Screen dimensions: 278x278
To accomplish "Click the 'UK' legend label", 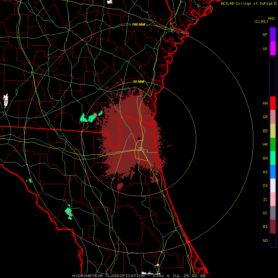I will click(265, 48).
